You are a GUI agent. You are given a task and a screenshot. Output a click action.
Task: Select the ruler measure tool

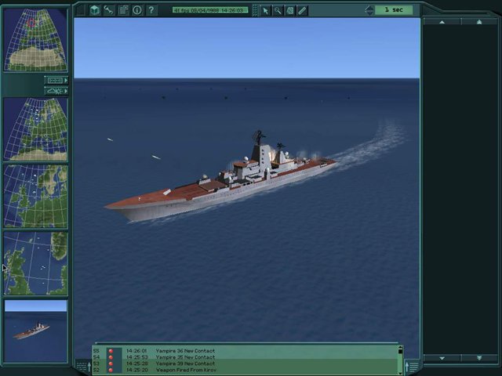[x=302, y=10]
